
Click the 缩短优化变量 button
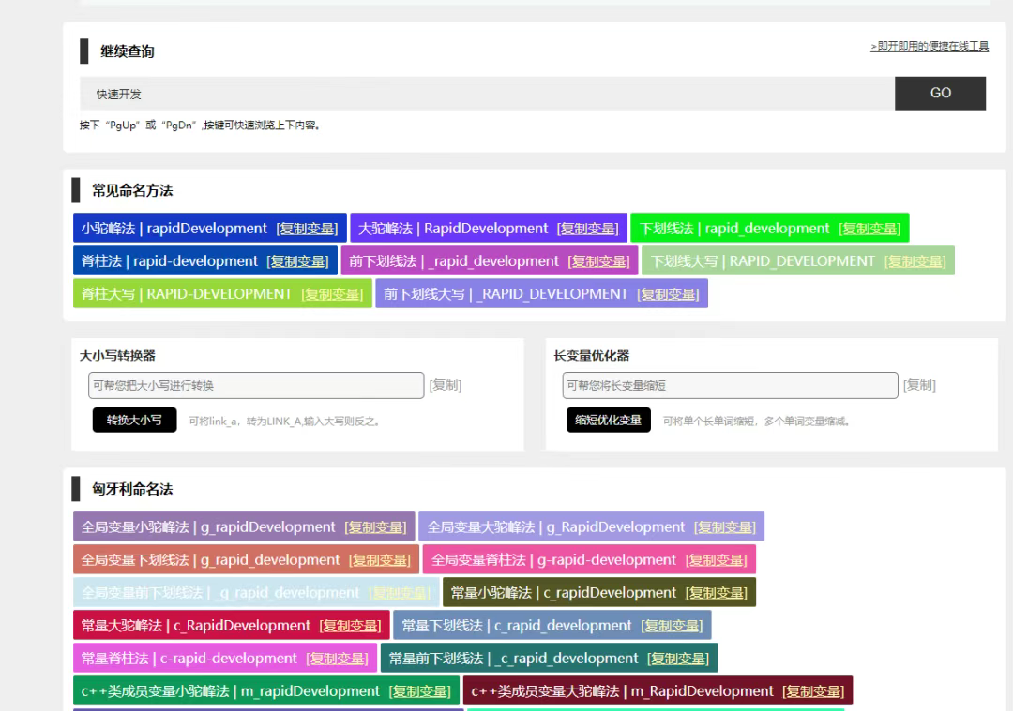coord(609,420)
